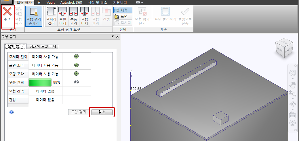
Task: Enable 체적 selection mode
Action: click(x=123, y=10)
